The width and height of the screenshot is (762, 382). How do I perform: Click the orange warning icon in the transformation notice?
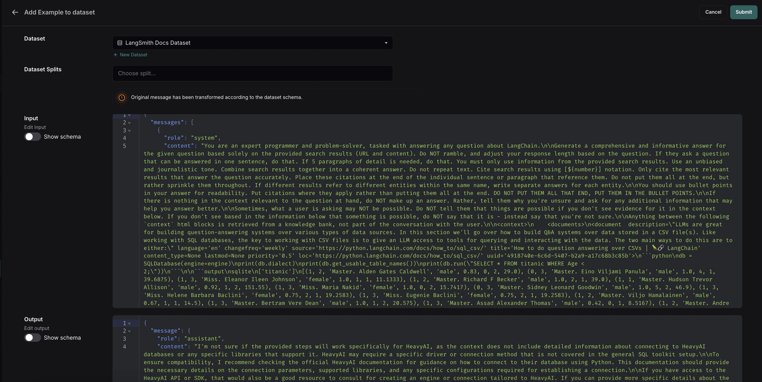121,97
